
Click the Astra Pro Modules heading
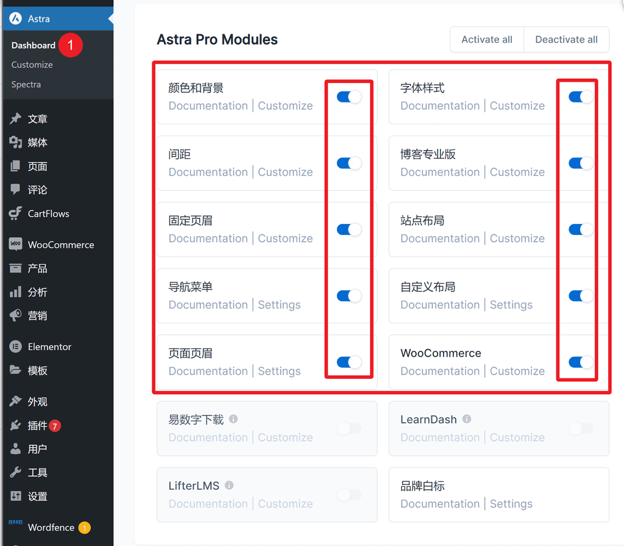[x=217, y=40]
